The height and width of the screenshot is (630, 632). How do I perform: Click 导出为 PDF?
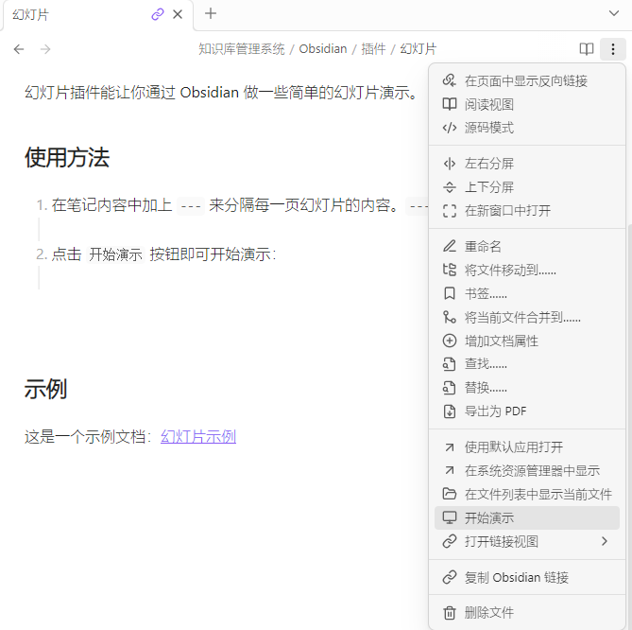(x=527, y=411)
